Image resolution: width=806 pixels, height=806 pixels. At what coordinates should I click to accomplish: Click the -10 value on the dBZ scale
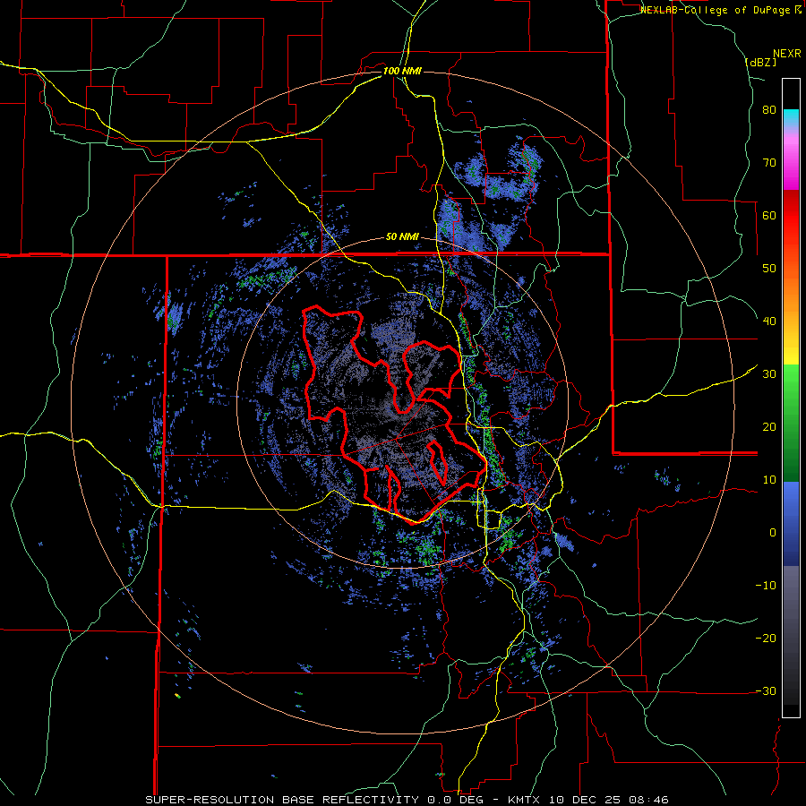tap(766, 585)
